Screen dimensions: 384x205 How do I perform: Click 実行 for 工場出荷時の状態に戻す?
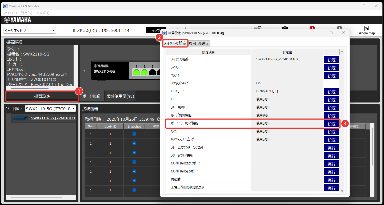[331, 188]
